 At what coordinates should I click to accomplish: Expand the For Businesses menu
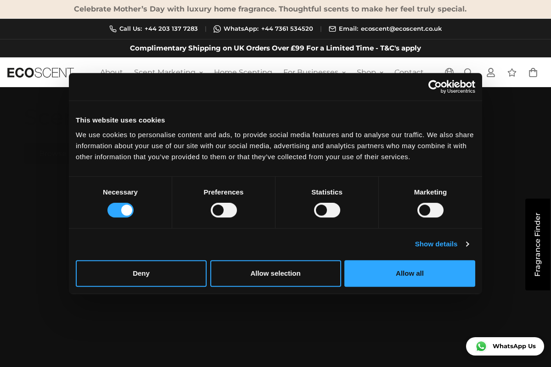311,72
